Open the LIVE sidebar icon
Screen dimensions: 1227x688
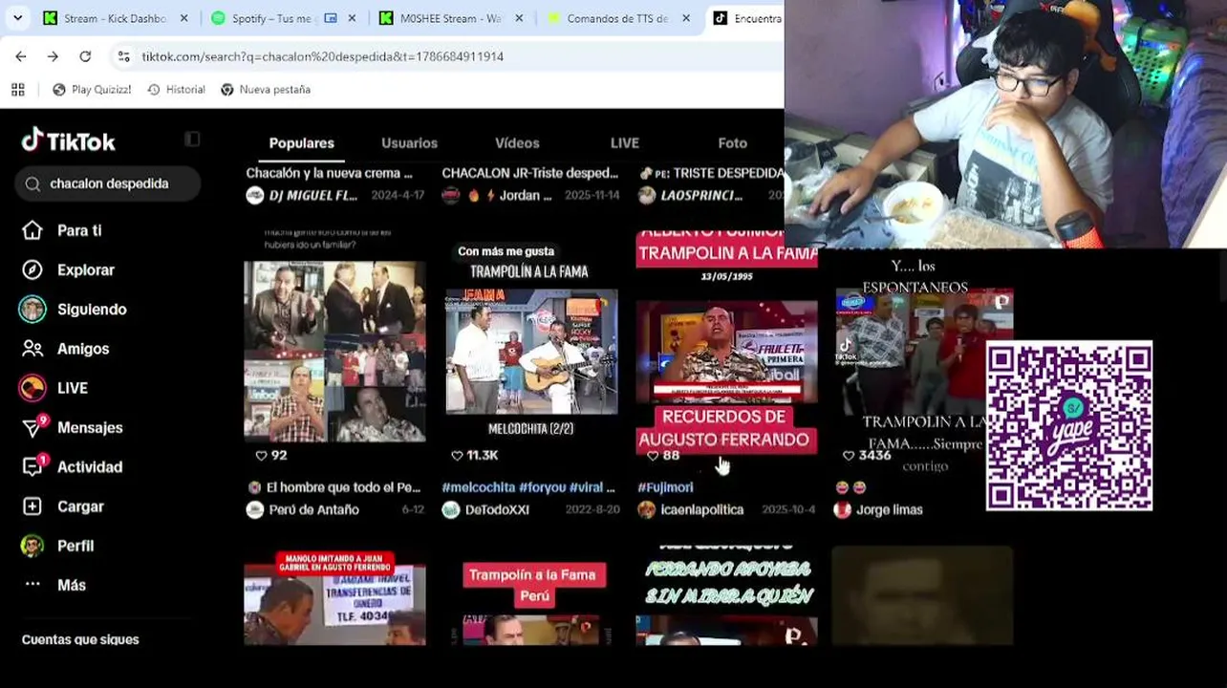point(32,388)
